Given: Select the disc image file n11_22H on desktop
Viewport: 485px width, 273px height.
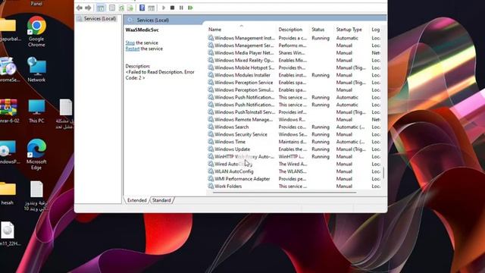Looking at the screenshot, I should click(8, 234).
